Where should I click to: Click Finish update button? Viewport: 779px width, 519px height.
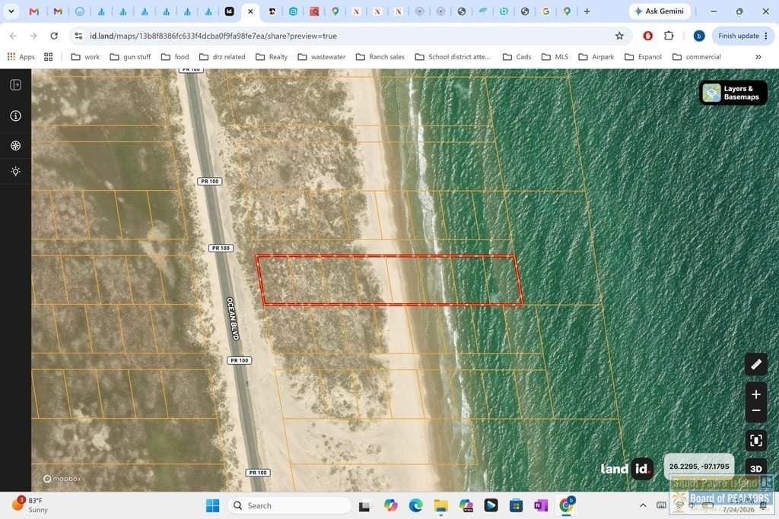point(742,36)
